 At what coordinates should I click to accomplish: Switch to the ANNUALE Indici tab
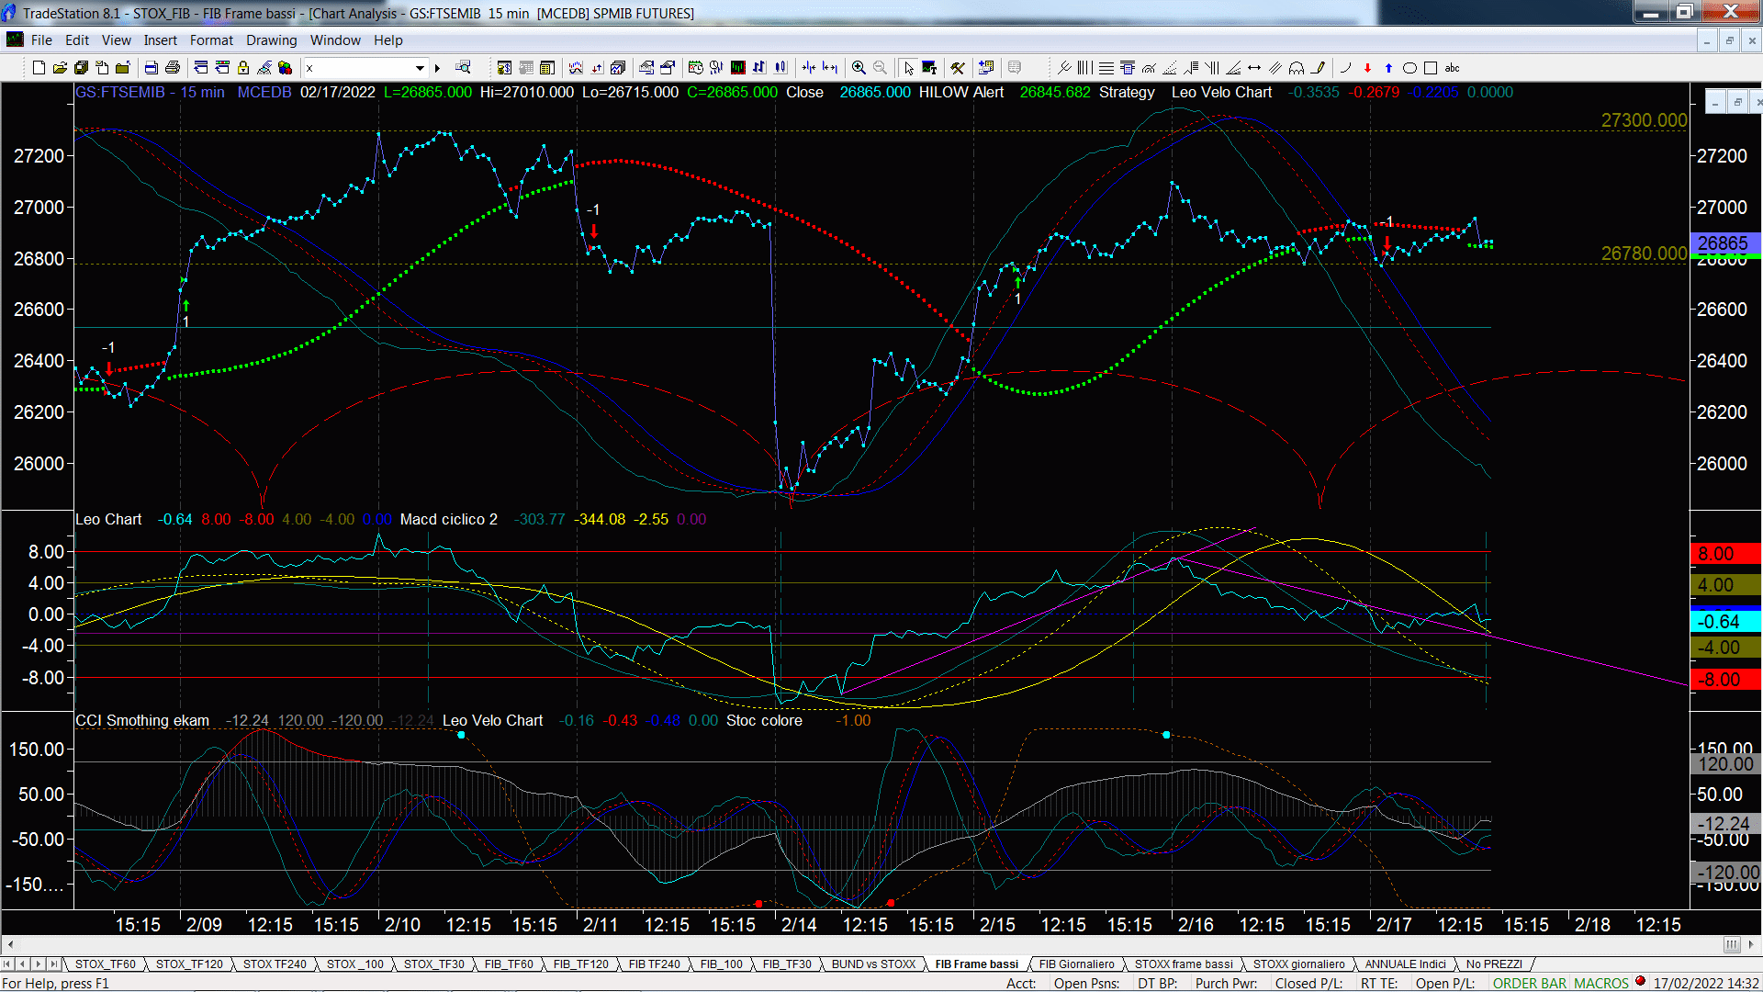tap(1405, 964)
